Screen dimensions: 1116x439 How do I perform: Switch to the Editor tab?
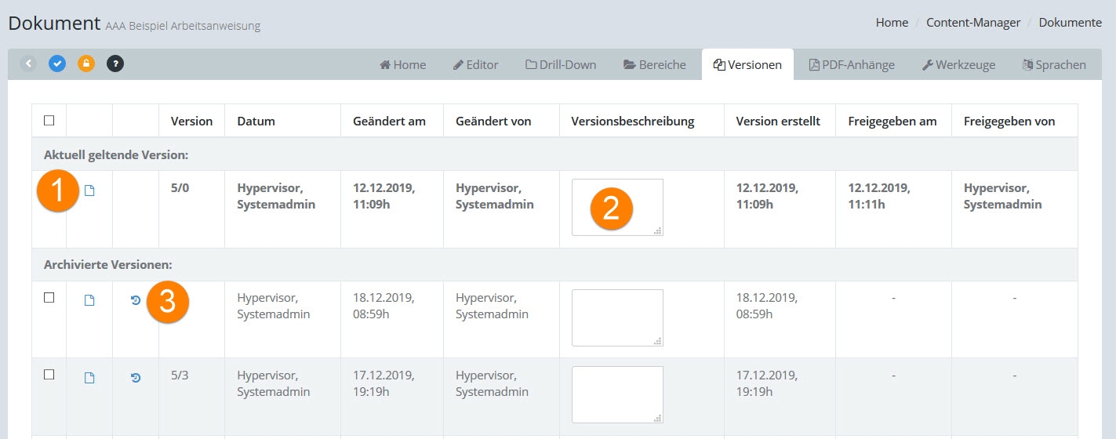point(475,65)
